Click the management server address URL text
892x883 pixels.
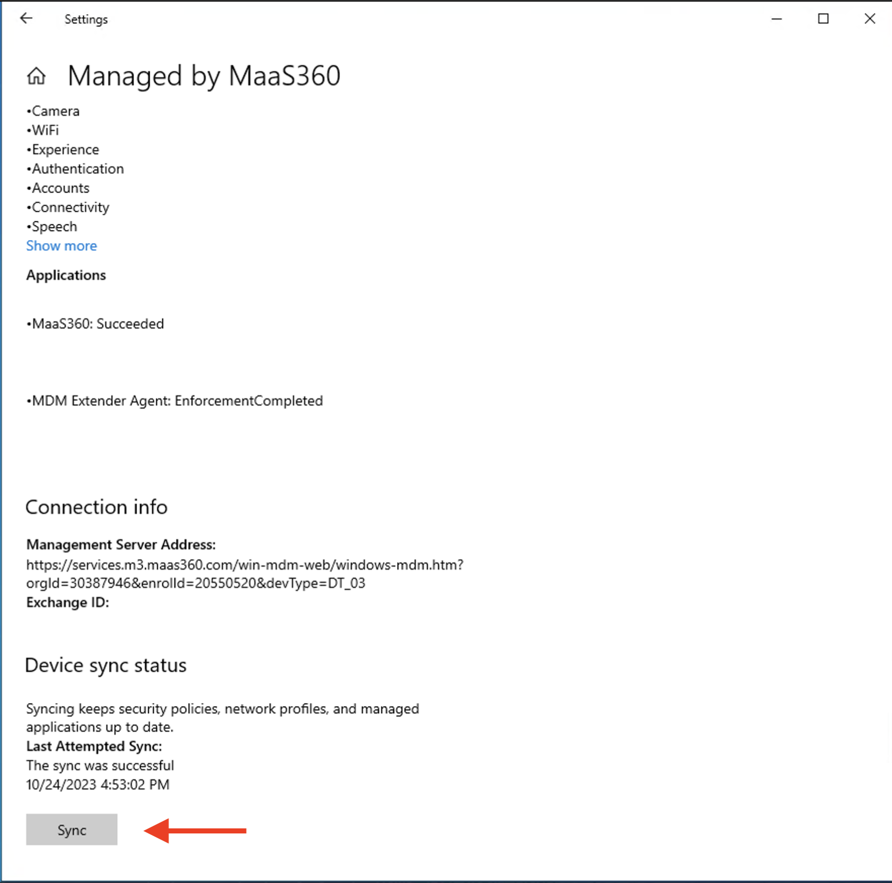245,574
